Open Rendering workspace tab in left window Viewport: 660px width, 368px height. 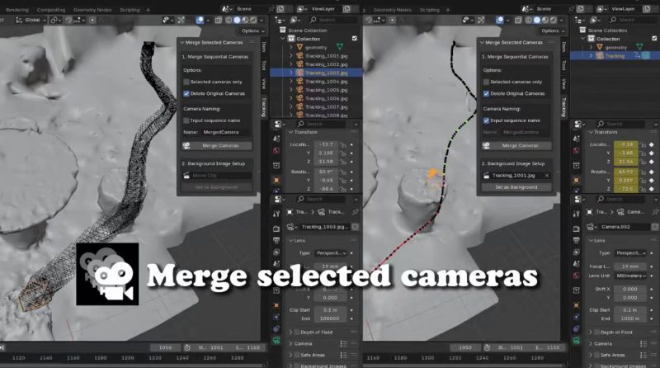pos(16,10)
